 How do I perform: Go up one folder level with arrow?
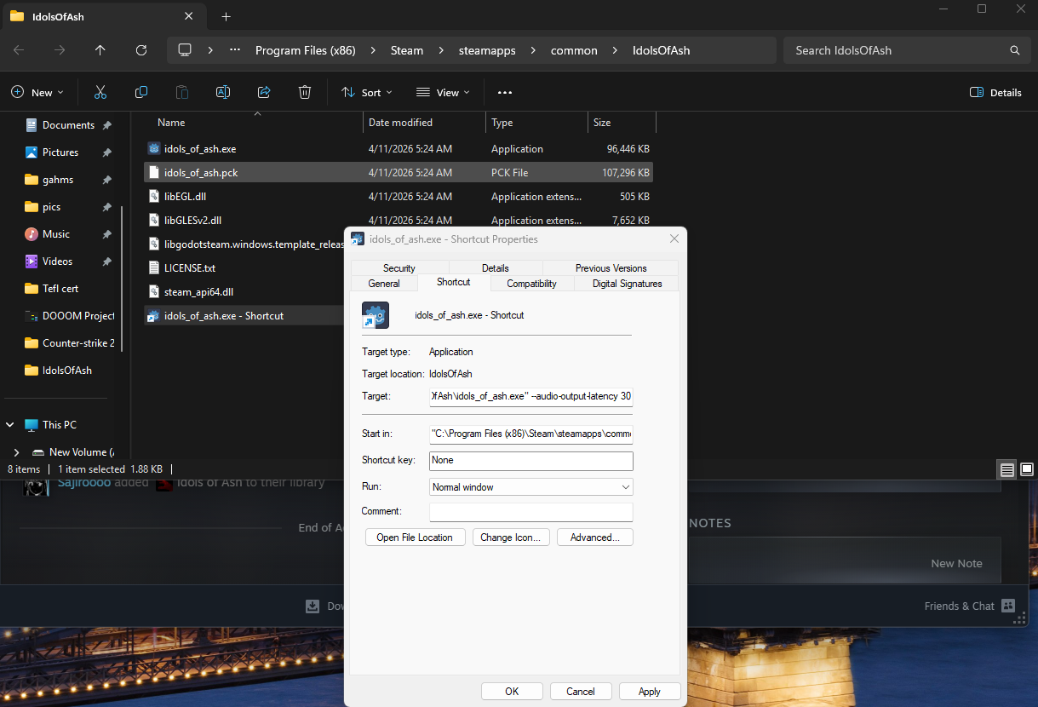coord(100,50)
